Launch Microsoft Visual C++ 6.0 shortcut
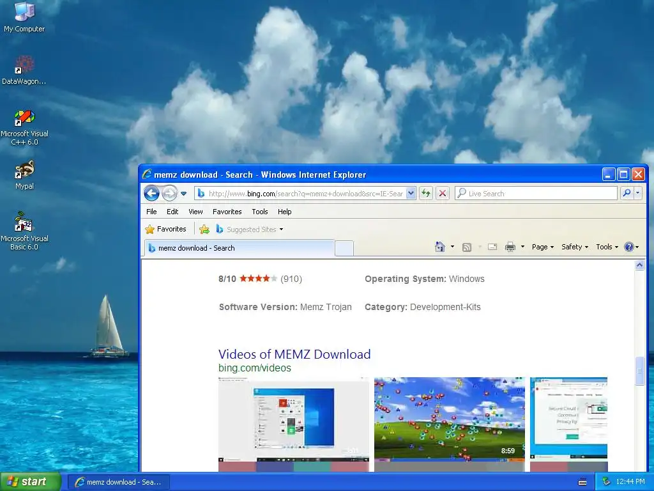Viewport: 654px width, 491px height. tap(24, 127)
